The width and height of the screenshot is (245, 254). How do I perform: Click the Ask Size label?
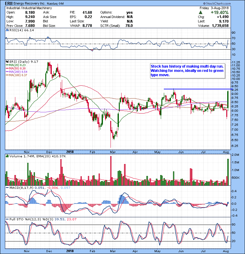pos(50,17)
